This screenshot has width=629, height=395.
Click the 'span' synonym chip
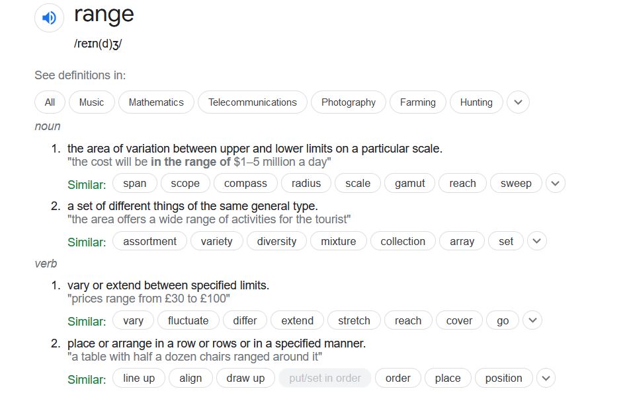point(135,184)
